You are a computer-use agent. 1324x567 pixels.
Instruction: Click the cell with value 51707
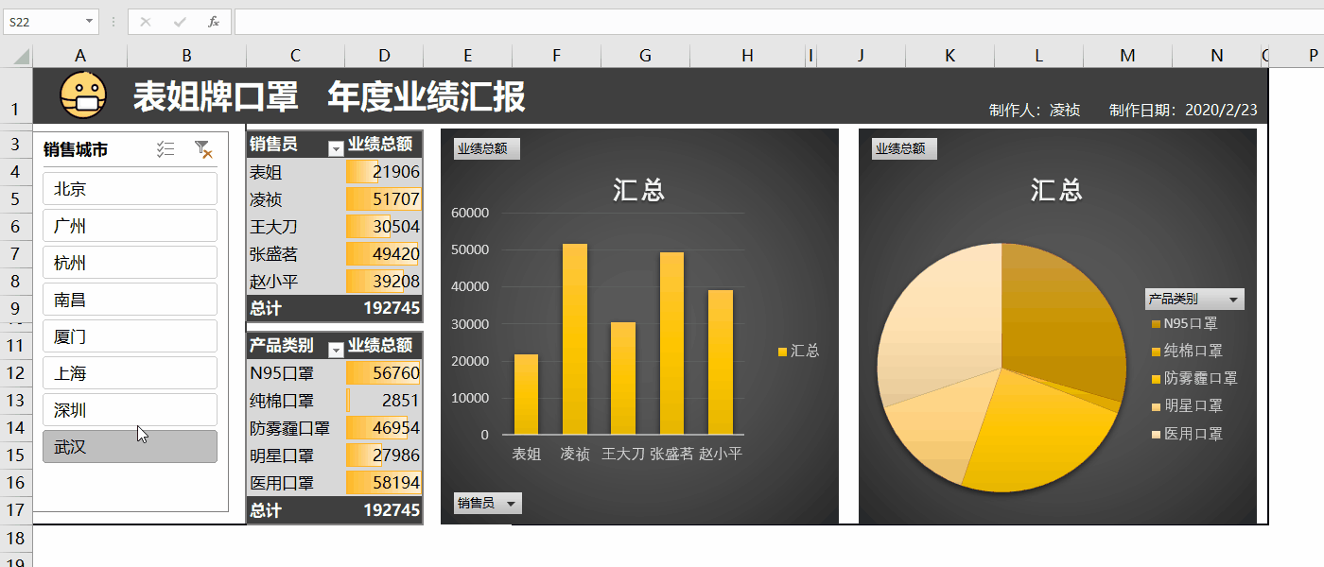tap(384, 199)
